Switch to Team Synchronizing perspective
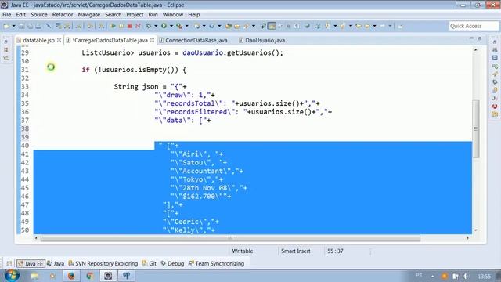 click(x=216, y=263)
